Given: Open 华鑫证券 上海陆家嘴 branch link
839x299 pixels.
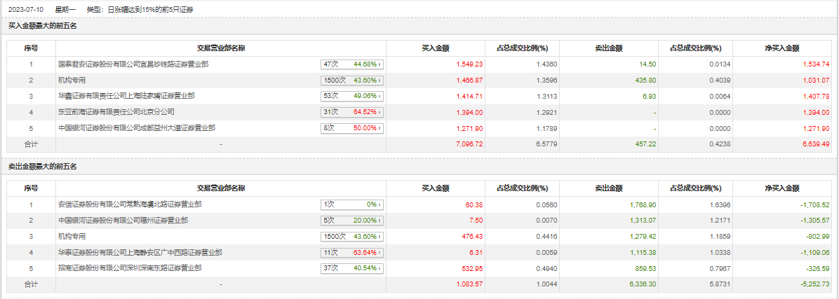Looking at the screenshot, I should click(126, 96).
